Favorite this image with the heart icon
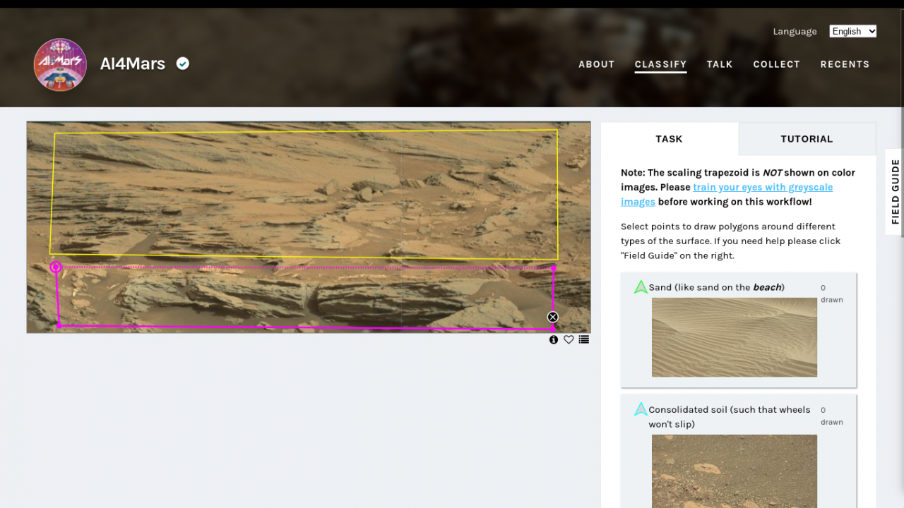Screen dimensions: 904x508 (569, 339)
